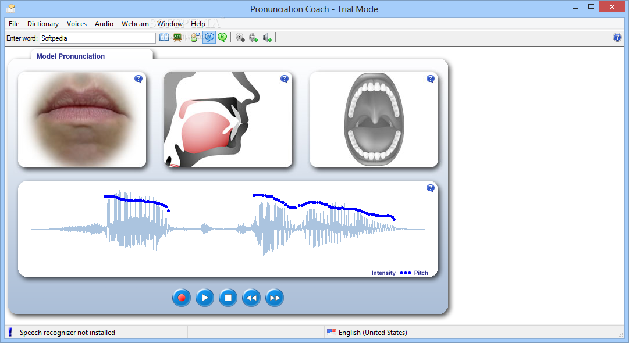Open the Dictionary menu

point(43,24)
